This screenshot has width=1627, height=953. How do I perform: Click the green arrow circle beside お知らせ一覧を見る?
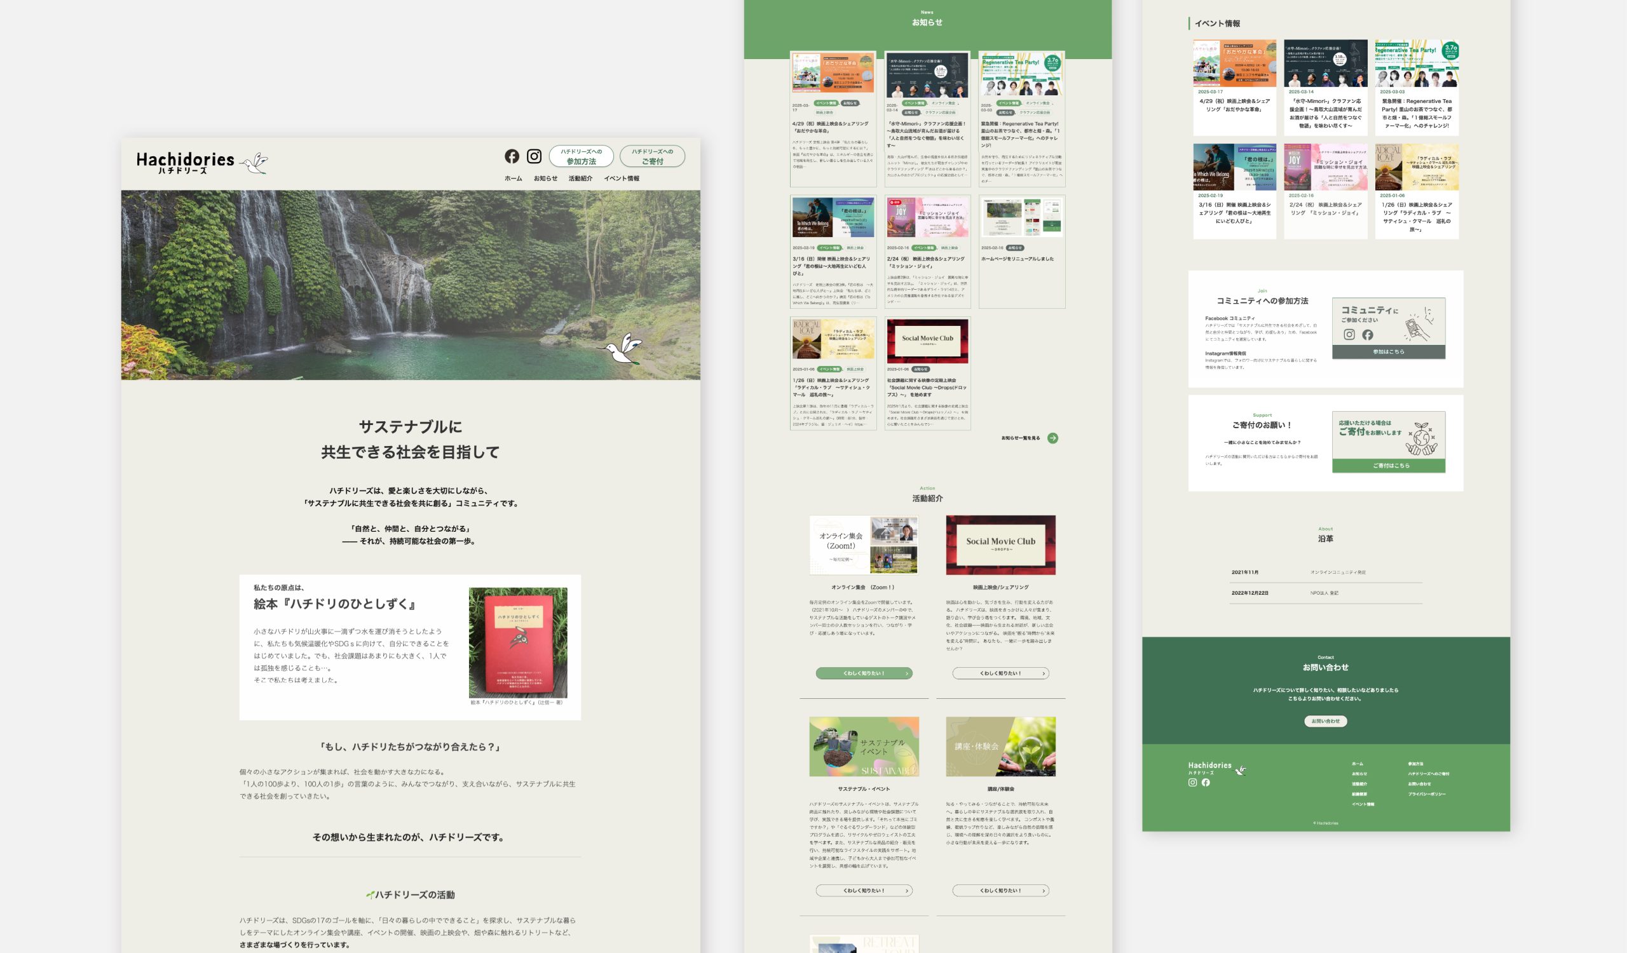(1052, 438)
